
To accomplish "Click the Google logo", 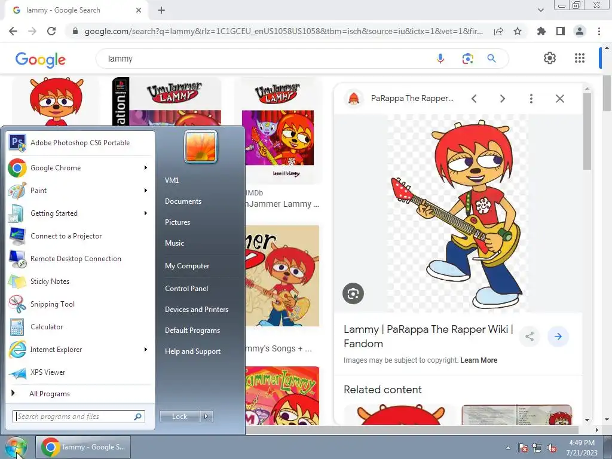I will [41, 59].
